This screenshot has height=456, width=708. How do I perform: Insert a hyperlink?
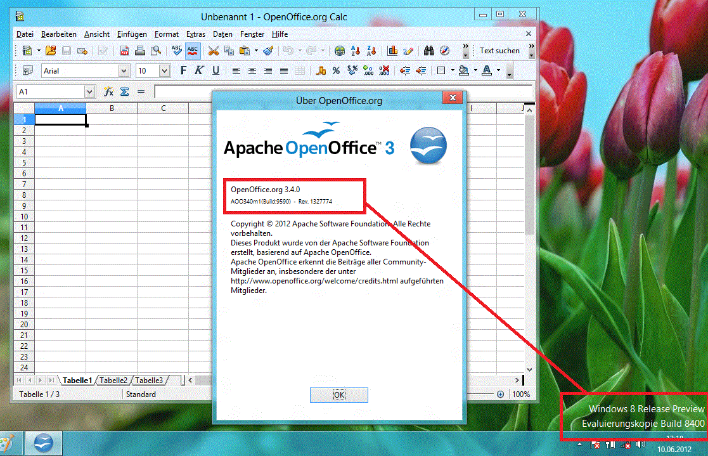coord(340,51)
